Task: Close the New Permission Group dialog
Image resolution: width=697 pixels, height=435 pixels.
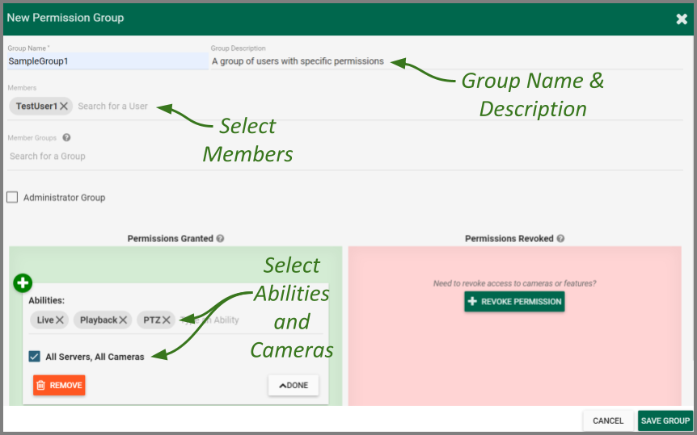Action: click(682, 19)
